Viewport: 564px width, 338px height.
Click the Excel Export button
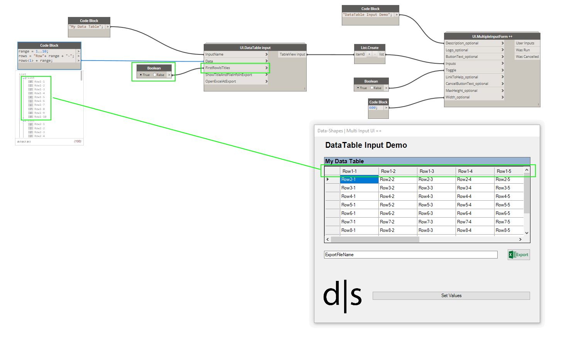pyautogui.click(x=518, y=255)
